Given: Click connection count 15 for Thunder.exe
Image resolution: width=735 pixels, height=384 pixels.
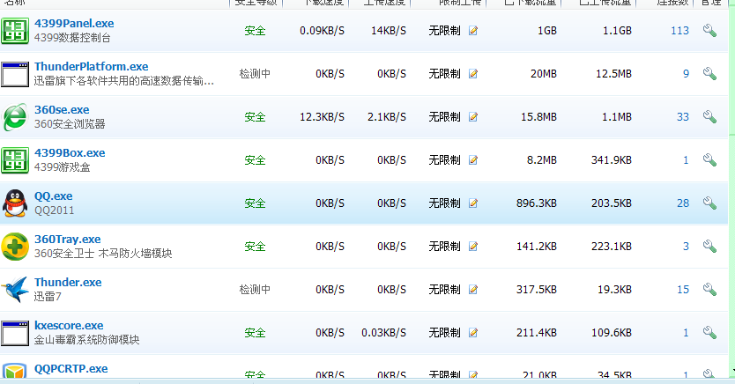Looking at the screenshot, I should (682, 290).
